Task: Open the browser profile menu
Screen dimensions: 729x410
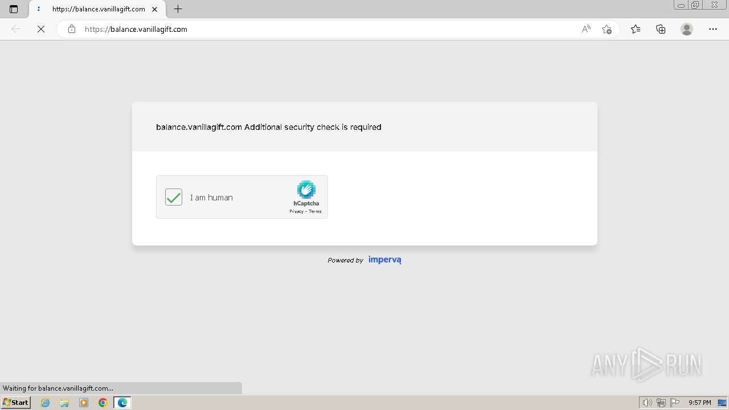Action: (x=687, y=29)
